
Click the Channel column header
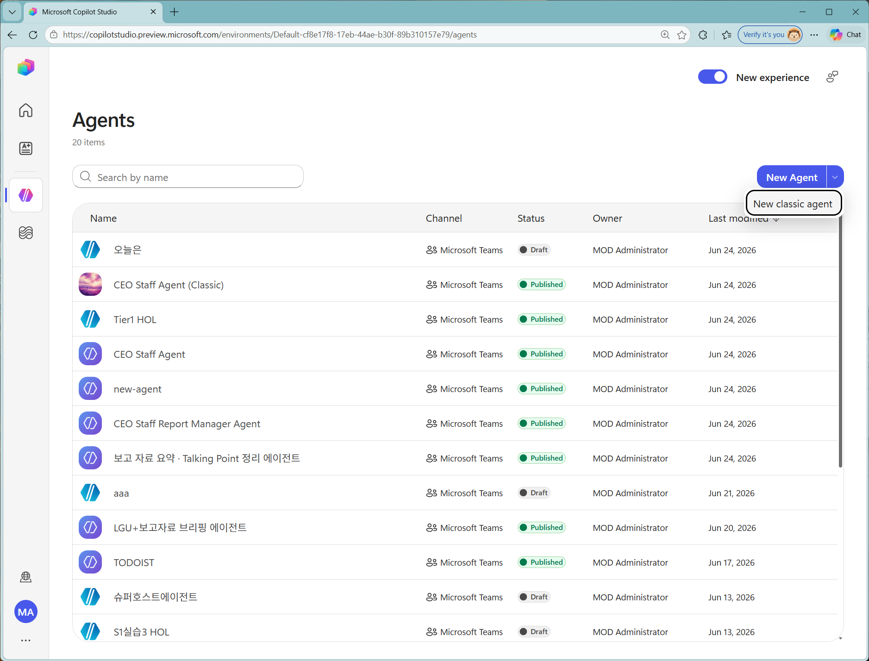tap(444, 218)
